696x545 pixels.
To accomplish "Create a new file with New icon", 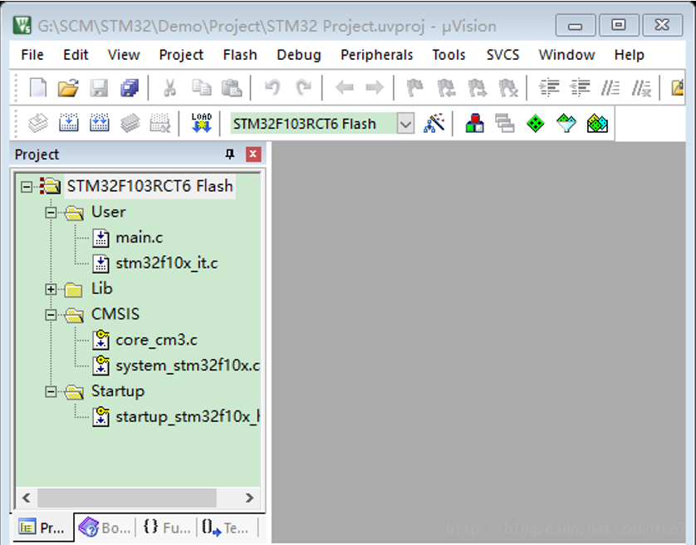I will click(38, 87).
